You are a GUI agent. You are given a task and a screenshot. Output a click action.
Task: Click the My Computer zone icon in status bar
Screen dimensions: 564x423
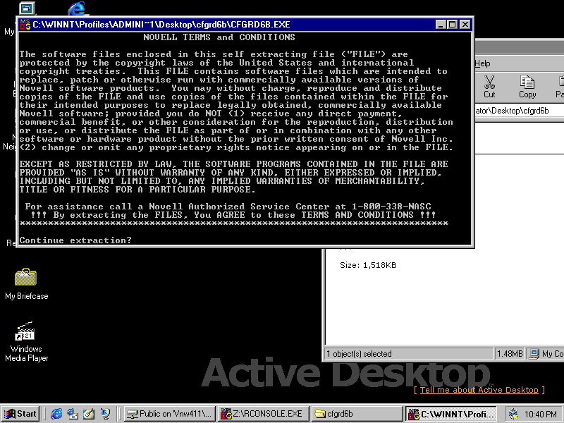[x=534, y=354]
